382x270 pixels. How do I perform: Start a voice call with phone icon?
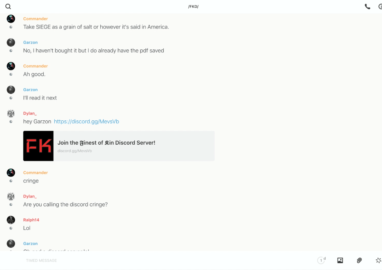coord(367,7)
